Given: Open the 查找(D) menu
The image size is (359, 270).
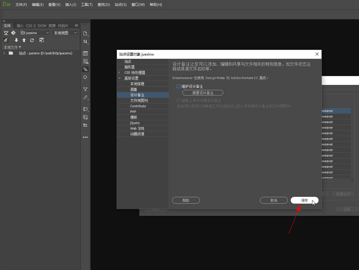Looking at the screenshot, I should (103, 5).
